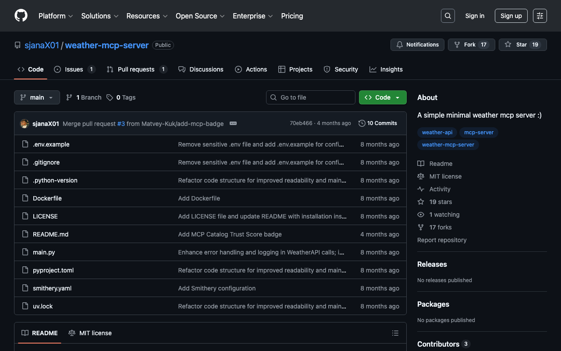561x351 pixels.
Task: Select the MIT license tab
Action: click(90, 333)
